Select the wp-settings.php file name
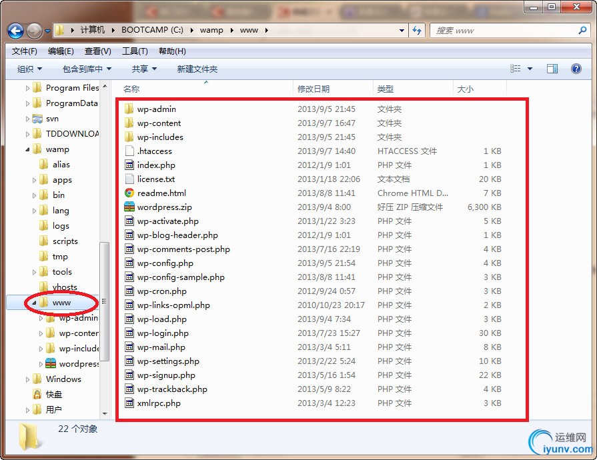This screenshot has height=460, width=597. coord(168,361)
